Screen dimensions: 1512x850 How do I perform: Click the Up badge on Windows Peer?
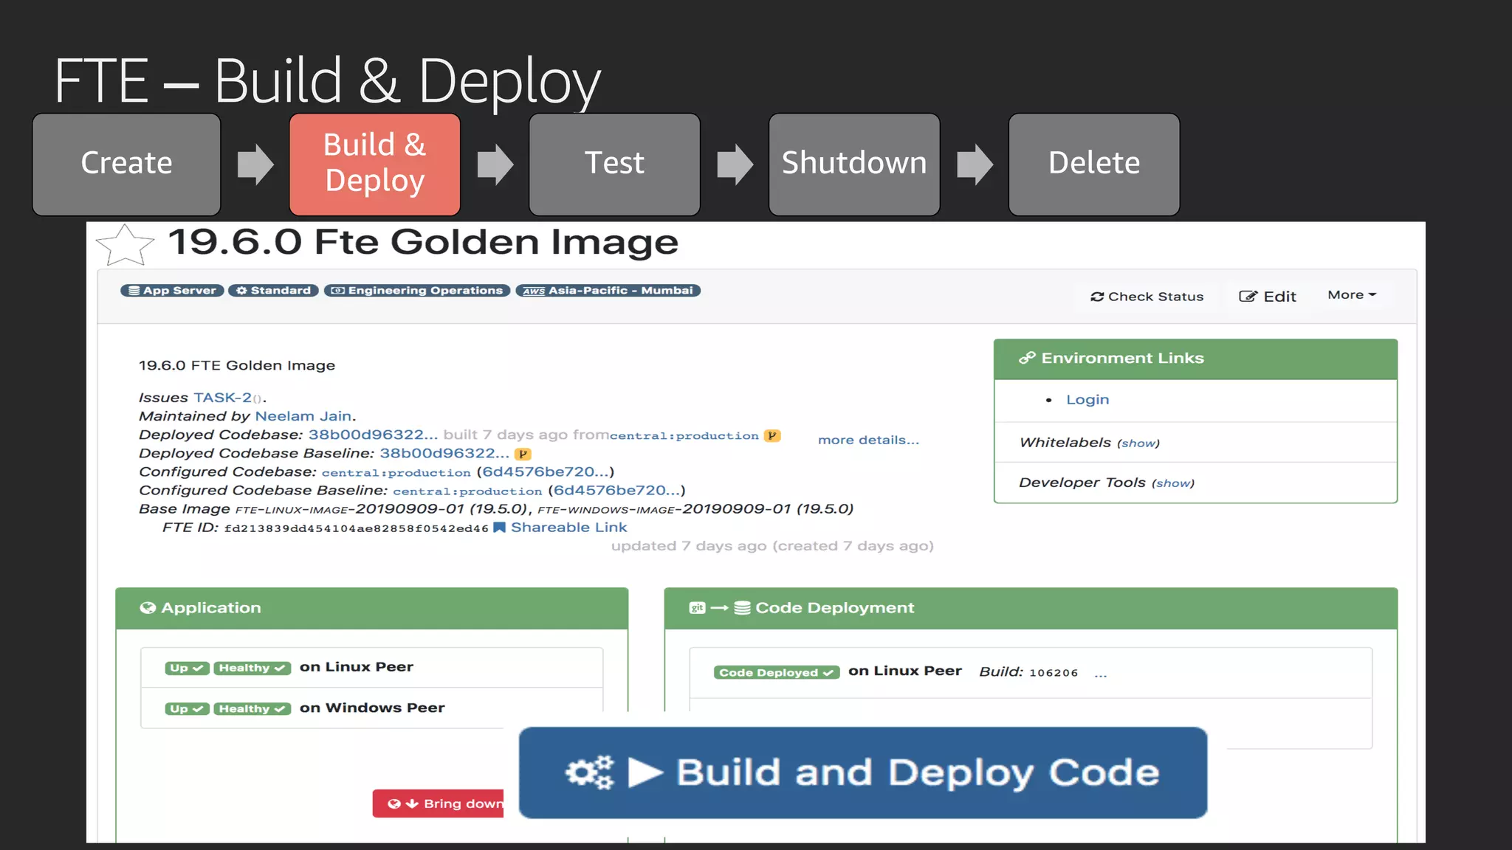[187, 709]
